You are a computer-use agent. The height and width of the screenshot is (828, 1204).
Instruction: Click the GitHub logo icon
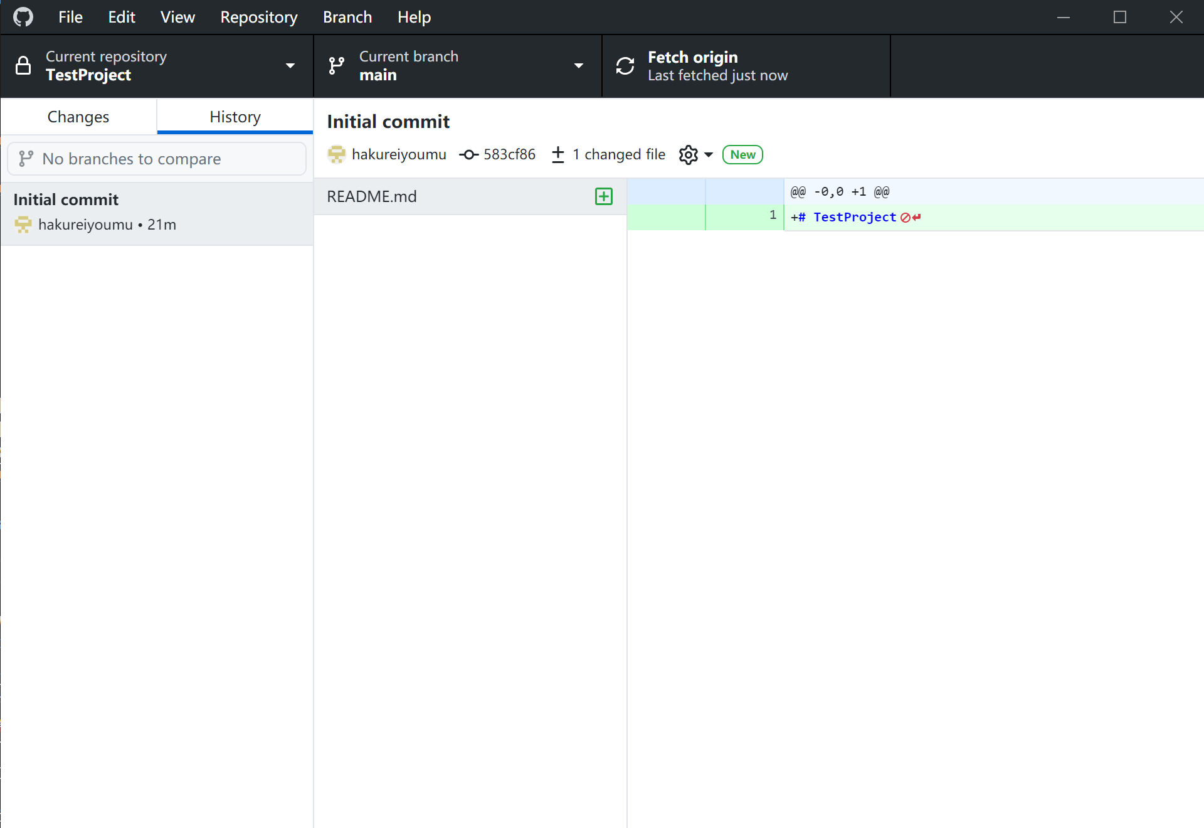[x=23, y=17]
